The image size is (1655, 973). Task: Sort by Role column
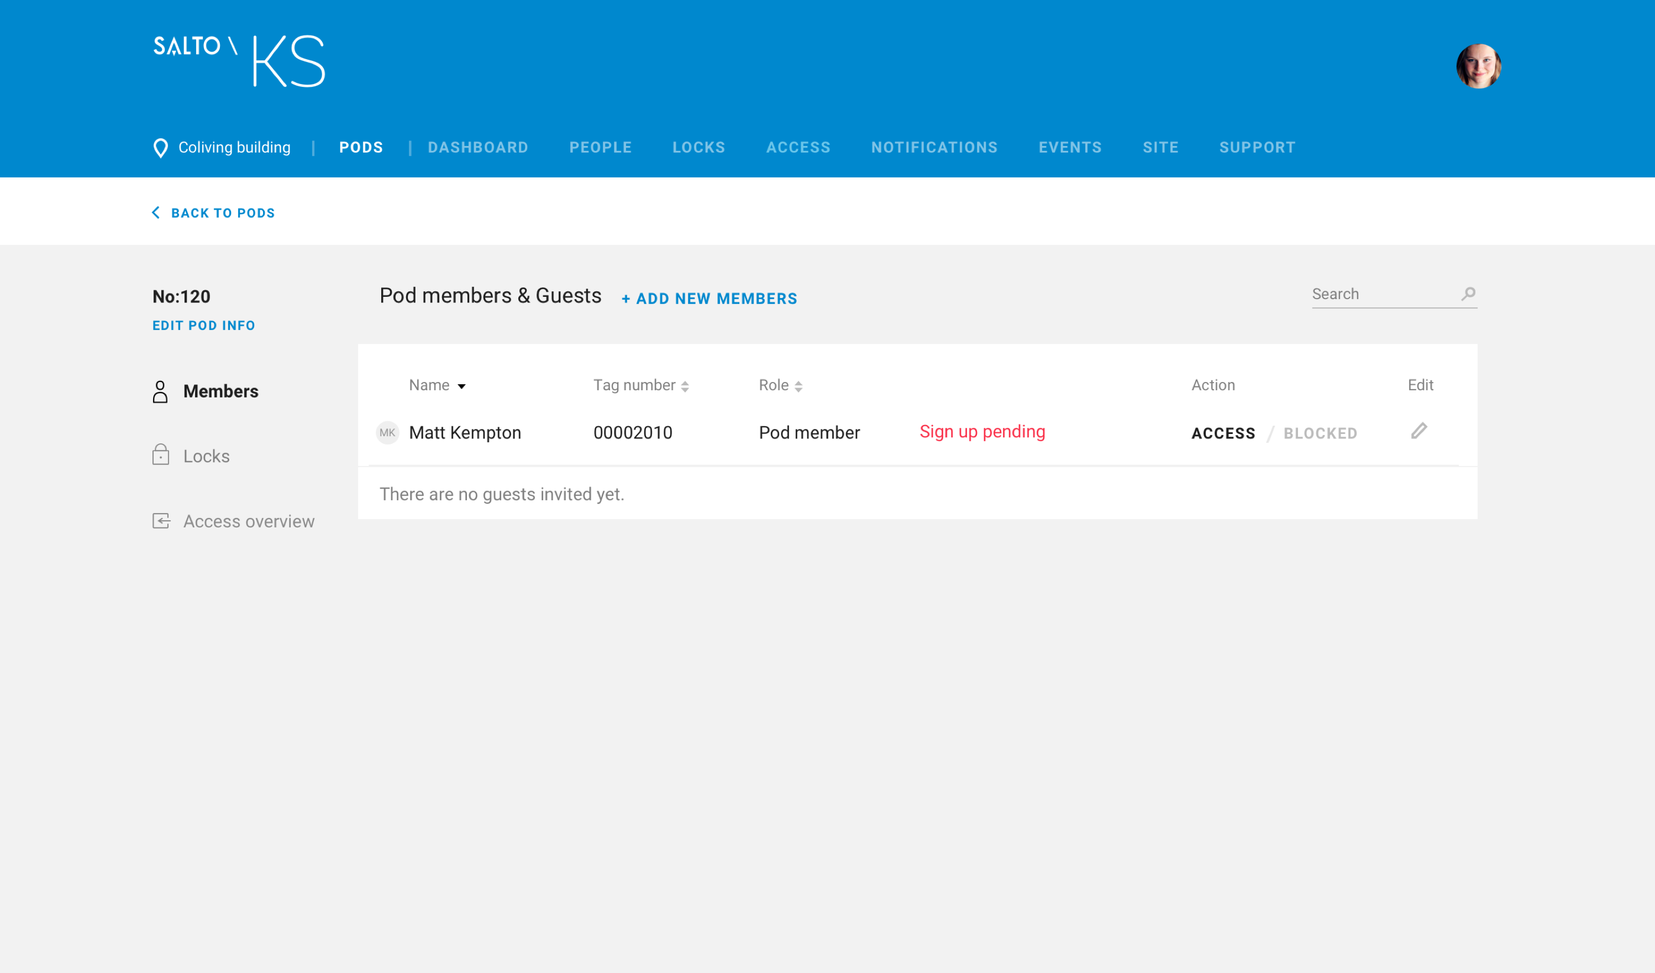pyautogui.click(x=781, y=385)
